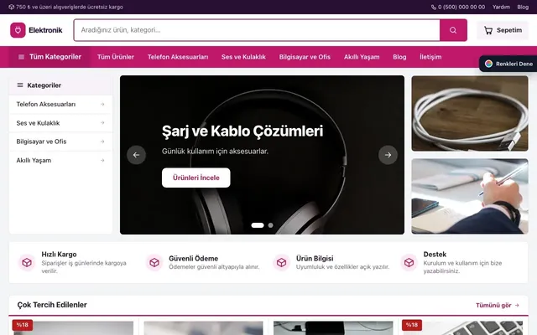Click the Destek box icon
537x335 pixels.
(x=409, y=262)
